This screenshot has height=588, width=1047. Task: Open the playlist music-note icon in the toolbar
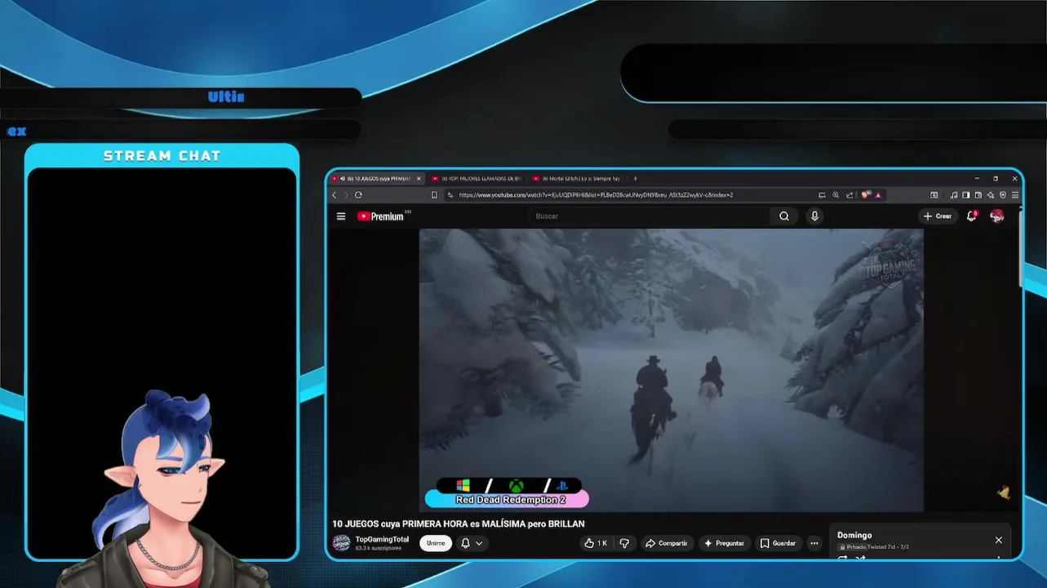[x=954, y=195]
